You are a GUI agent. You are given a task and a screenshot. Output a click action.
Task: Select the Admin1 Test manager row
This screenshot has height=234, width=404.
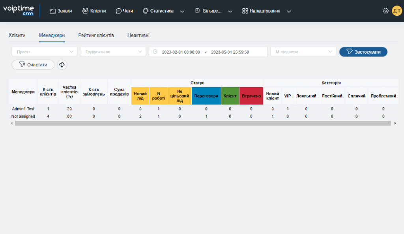click(x=204, y=109)
